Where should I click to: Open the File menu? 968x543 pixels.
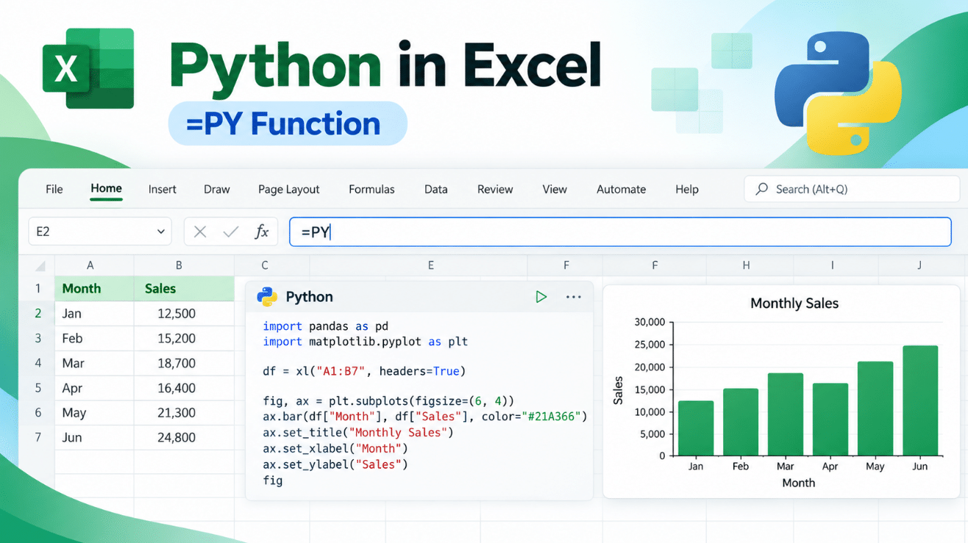click(x=54, y=189)
